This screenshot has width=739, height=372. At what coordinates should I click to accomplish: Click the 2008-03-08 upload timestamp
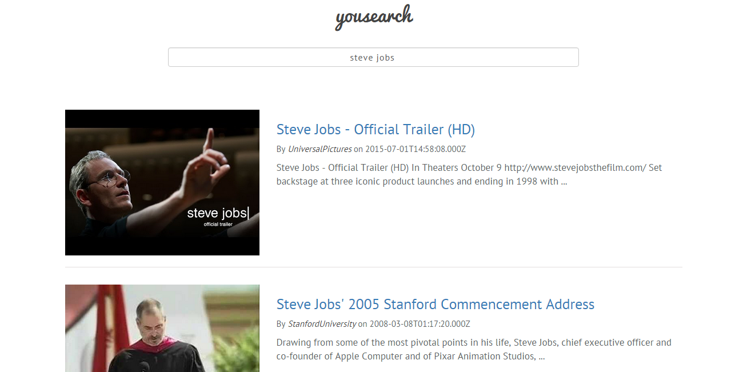[x=420, y=324]
